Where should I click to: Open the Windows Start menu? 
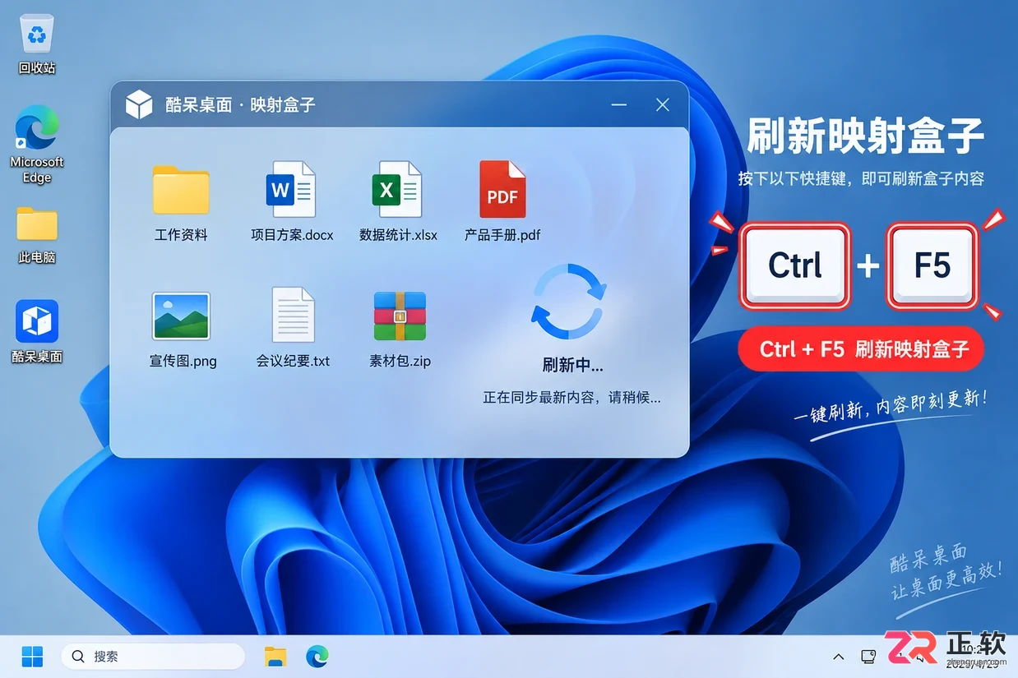(32, 656)
